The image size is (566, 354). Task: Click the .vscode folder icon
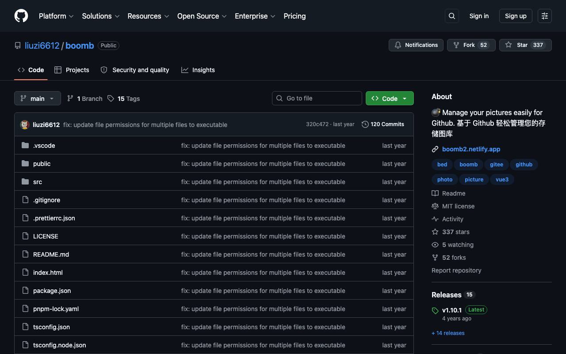25,145
